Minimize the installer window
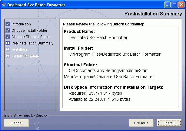The image size is (186, 131). point(167,5)
